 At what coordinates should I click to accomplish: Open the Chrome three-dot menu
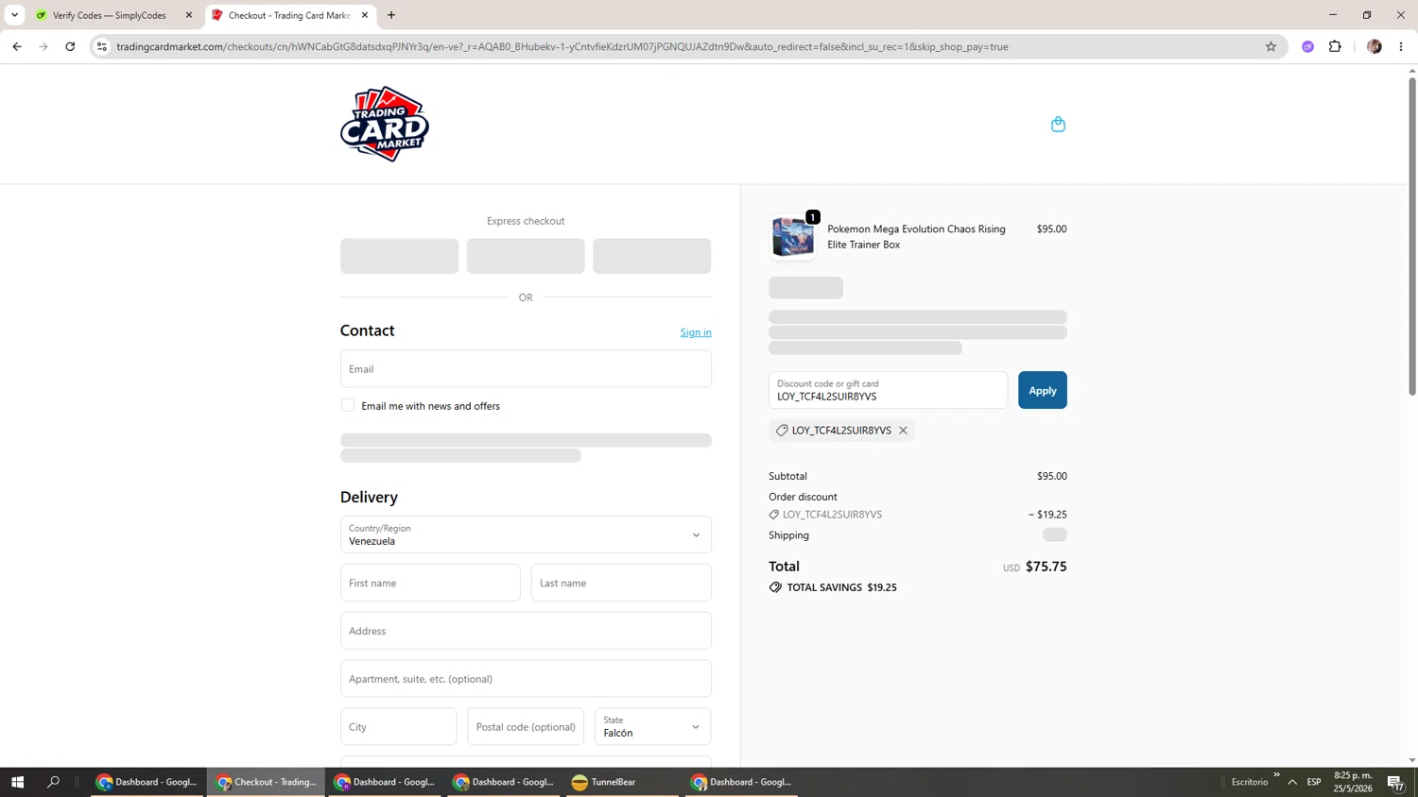point(1401,46)
